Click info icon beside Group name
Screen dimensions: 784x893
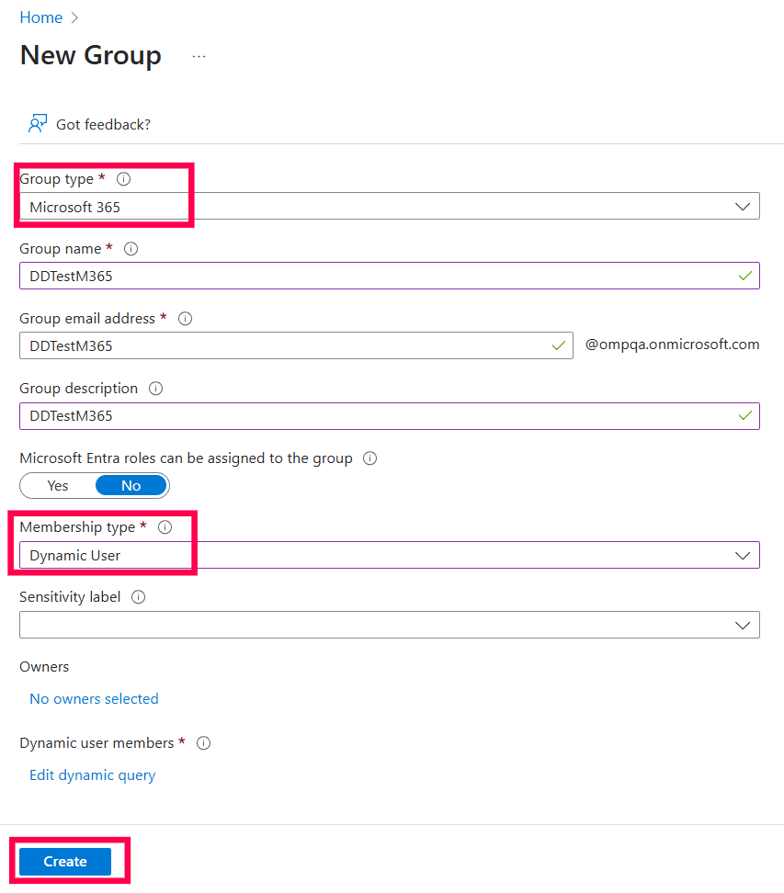click(131, 249)
